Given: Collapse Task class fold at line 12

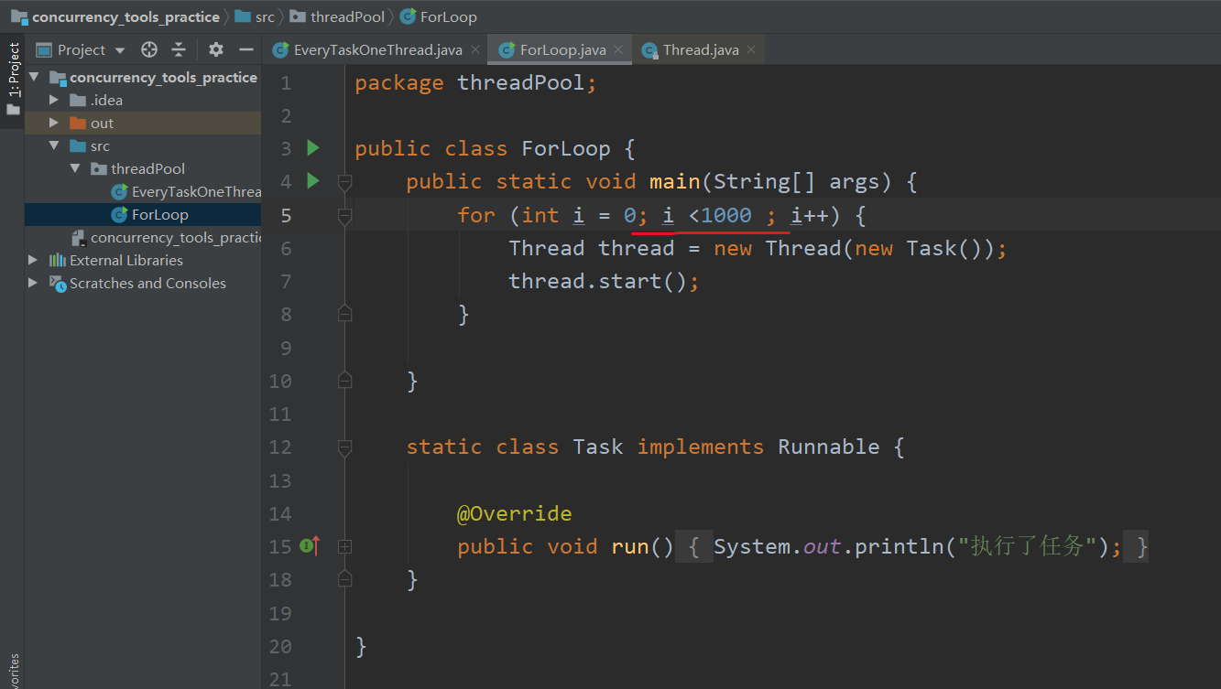Looking at the screenshot, I should tap(344, 447).
